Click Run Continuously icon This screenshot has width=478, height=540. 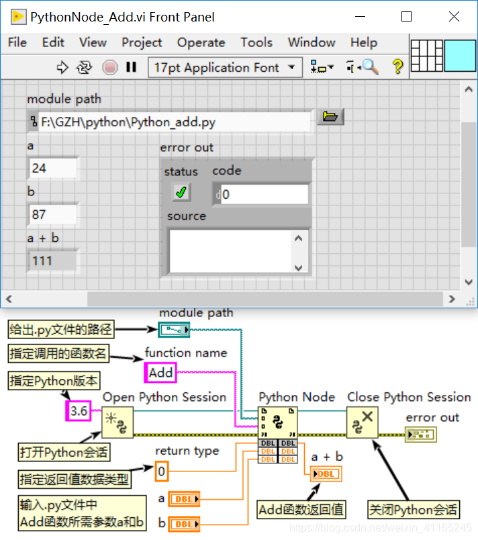pyautogui.click(x=85, y=67)
